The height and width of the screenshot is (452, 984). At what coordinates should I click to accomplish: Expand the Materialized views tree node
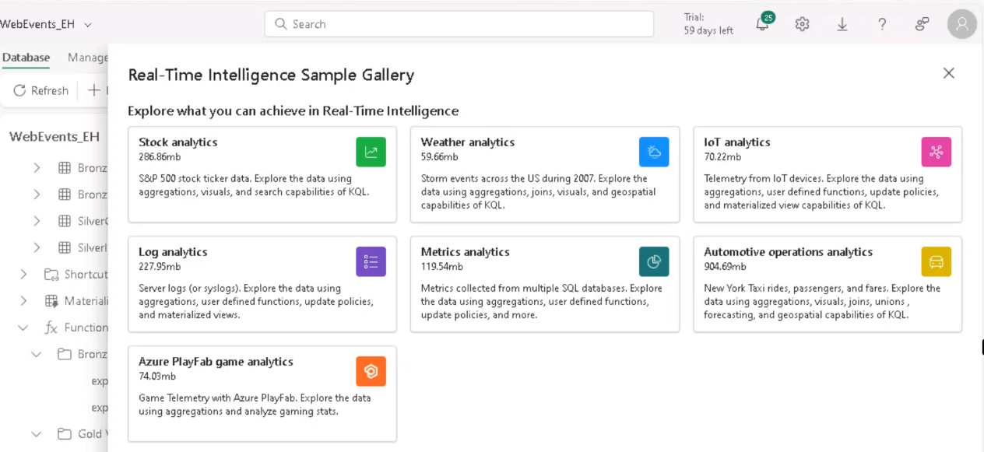(23, 300)
